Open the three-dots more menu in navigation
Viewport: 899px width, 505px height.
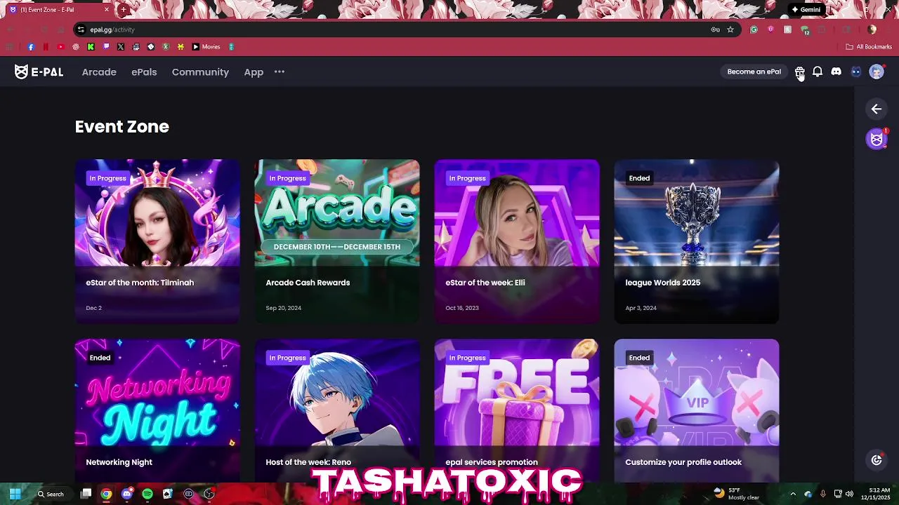coord(280,72)
